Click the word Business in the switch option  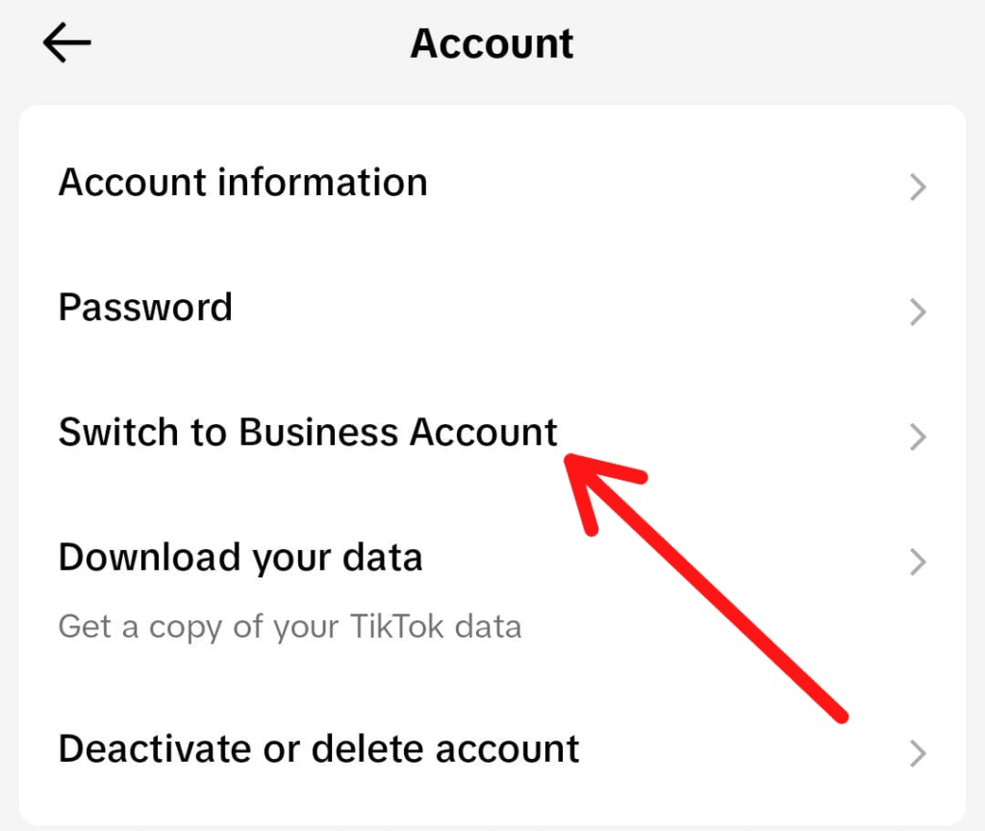(x=318, y=432)
